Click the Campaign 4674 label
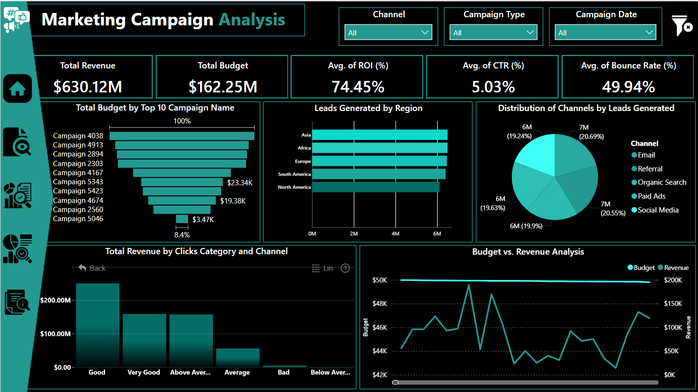Screen dimensions: 698x392 (x=78, y=200)
